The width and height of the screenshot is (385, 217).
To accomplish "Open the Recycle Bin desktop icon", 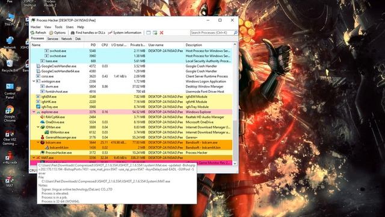I will 10,66.
